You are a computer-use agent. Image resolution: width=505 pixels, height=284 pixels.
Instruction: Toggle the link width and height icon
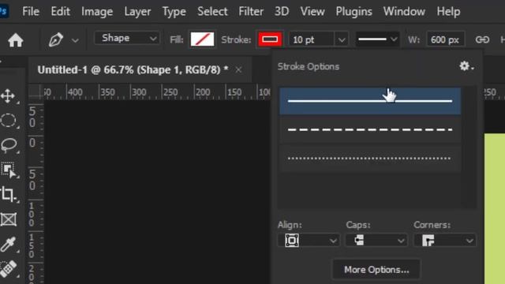(x=482, y=39)
